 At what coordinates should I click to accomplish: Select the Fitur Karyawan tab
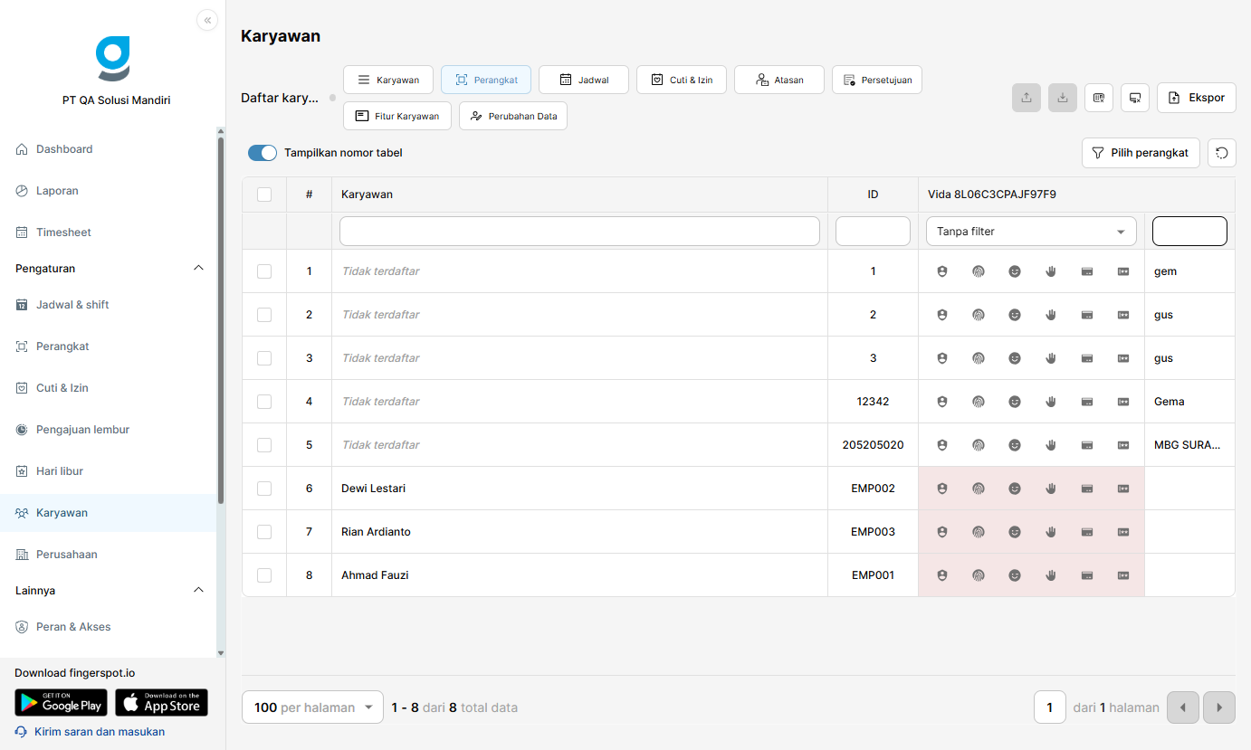pos(397,116)
